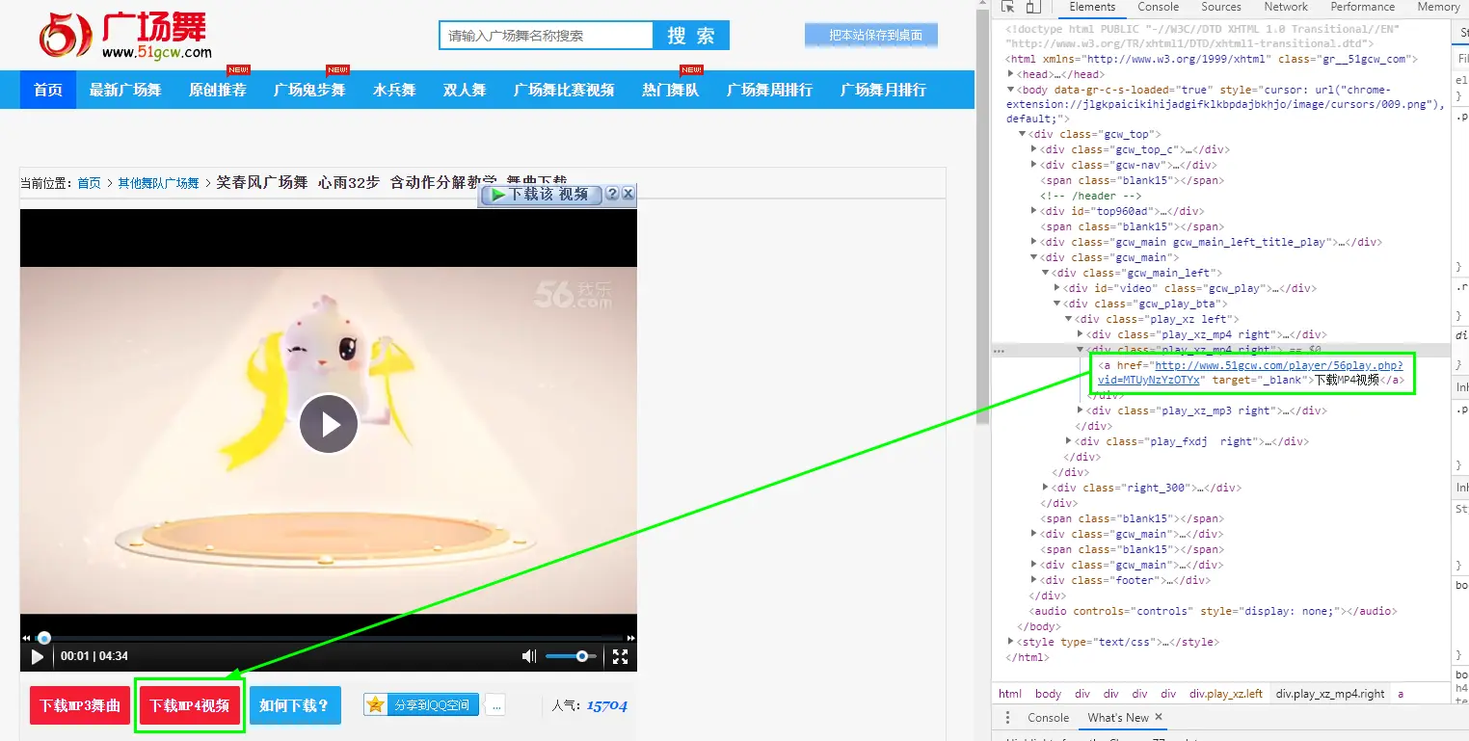1469x741 pixels.
Task: Click the 搜索 search button
Action: coord(691,36)
